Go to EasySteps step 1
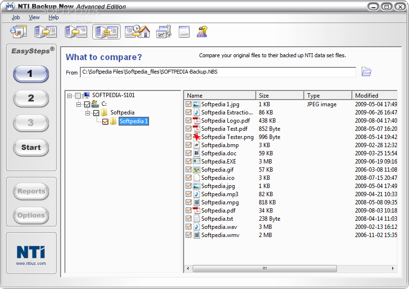 [x=31, y=74]
